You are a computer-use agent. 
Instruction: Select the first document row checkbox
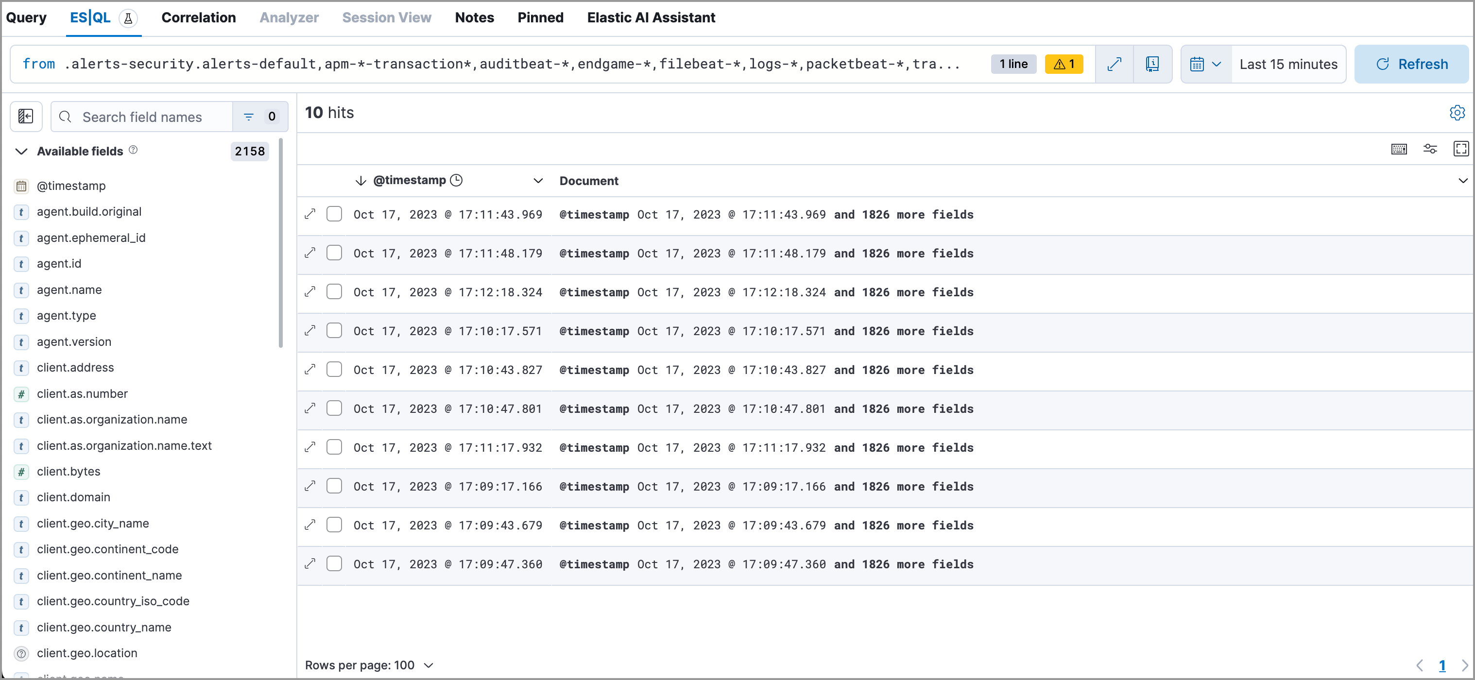coord(334,214)
